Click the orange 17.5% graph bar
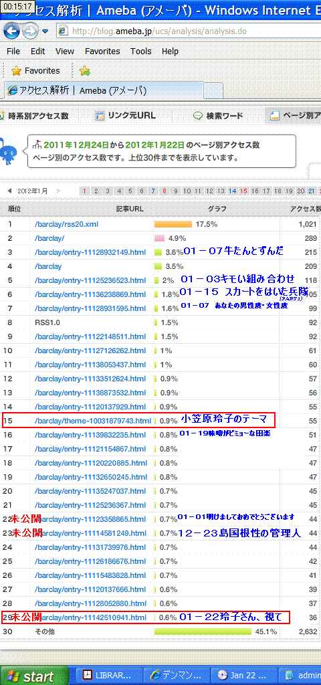This screenshot has height=685, width=321. tap(173, 224)
